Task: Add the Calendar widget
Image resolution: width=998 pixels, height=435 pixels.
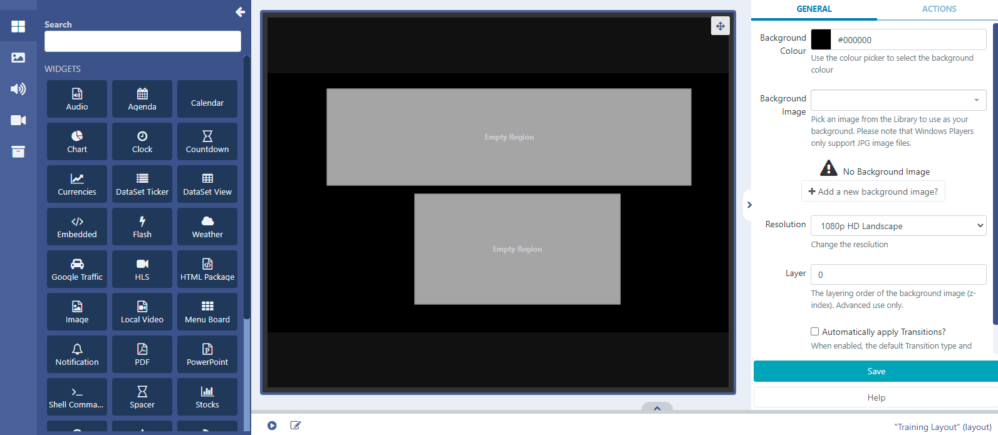Action: 207,99
